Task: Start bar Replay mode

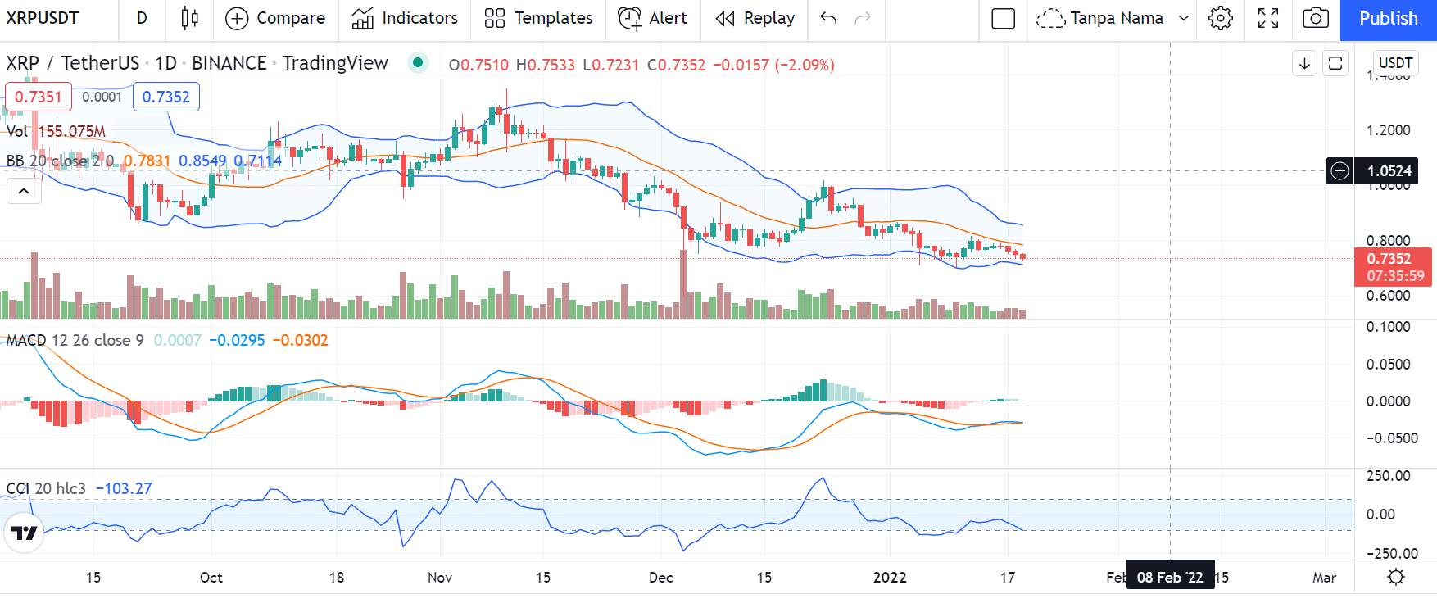Action: [x=754, y=18]
